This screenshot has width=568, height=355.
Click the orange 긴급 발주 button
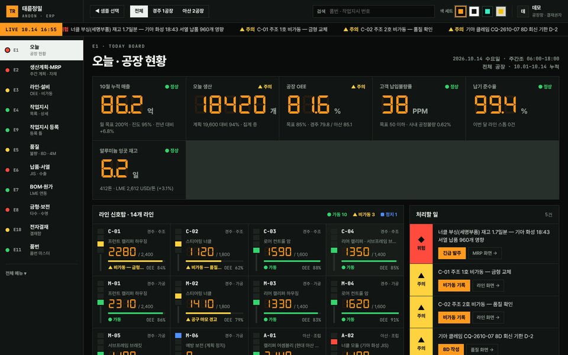[x=451, y=253]
